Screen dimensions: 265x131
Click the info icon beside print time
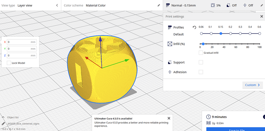point(264,117)
